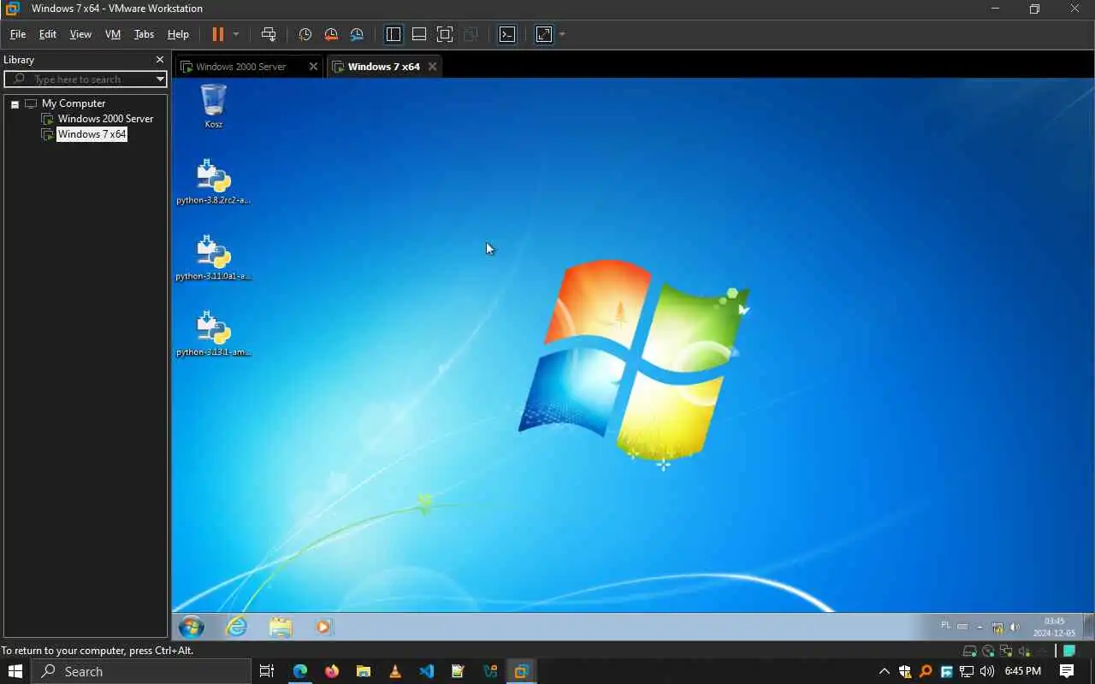The image size is (1095, 684).
Task: Select Windows 7 x64 in the library tree
Action: 92,134
